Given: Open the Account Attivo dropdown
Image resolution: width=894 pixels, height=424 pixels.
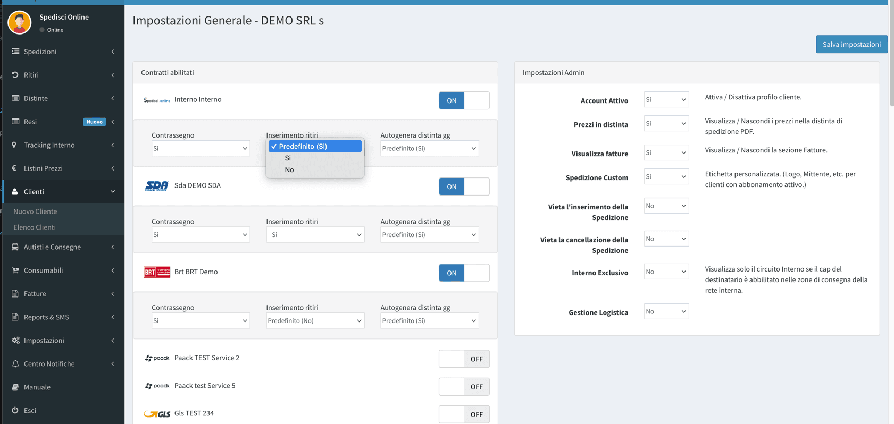Looking at the screenshot, I should point(666,99).
